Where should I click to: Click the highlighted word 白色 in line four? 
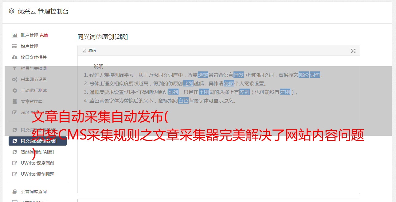(x=183, y=101)
